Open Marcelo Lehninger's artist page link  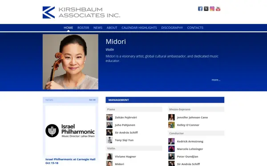tap(190, 149)
